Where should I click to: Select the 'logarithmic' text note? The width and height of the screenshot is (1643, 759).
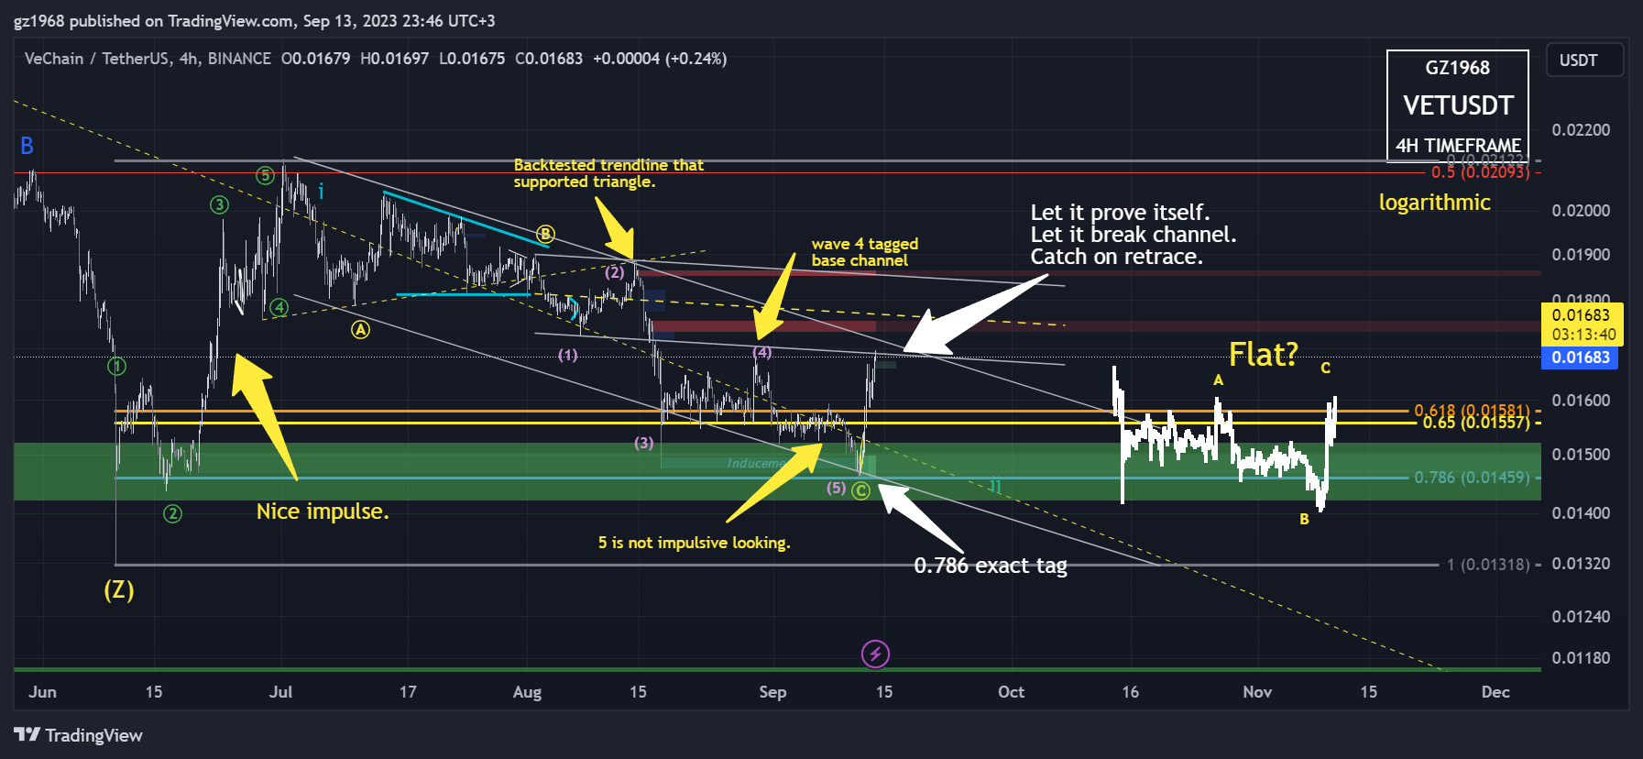point(1435,203)
